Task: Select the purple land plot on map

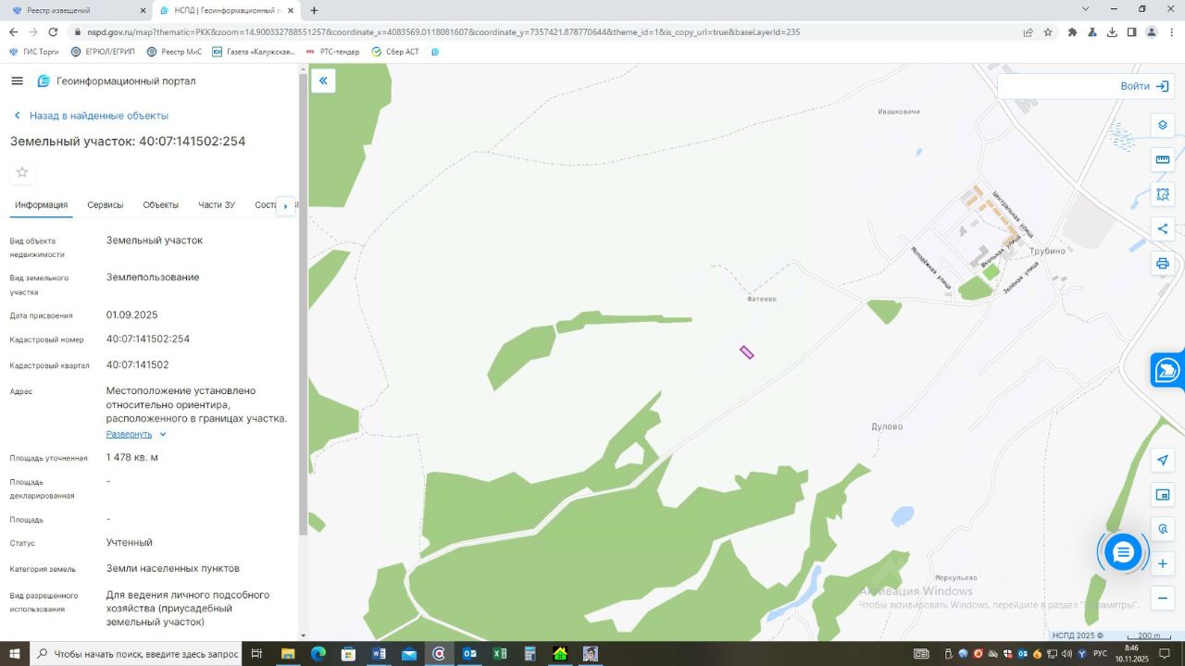Action: pos(747,352)
